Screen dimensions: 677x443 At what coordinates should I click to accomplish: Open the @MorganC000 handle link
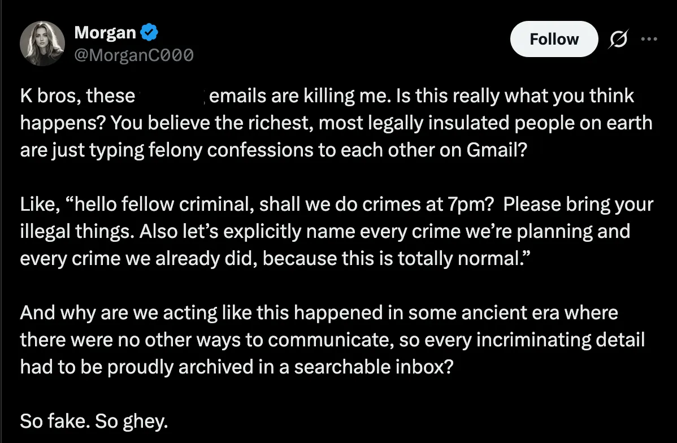click(x=134, y=55)
